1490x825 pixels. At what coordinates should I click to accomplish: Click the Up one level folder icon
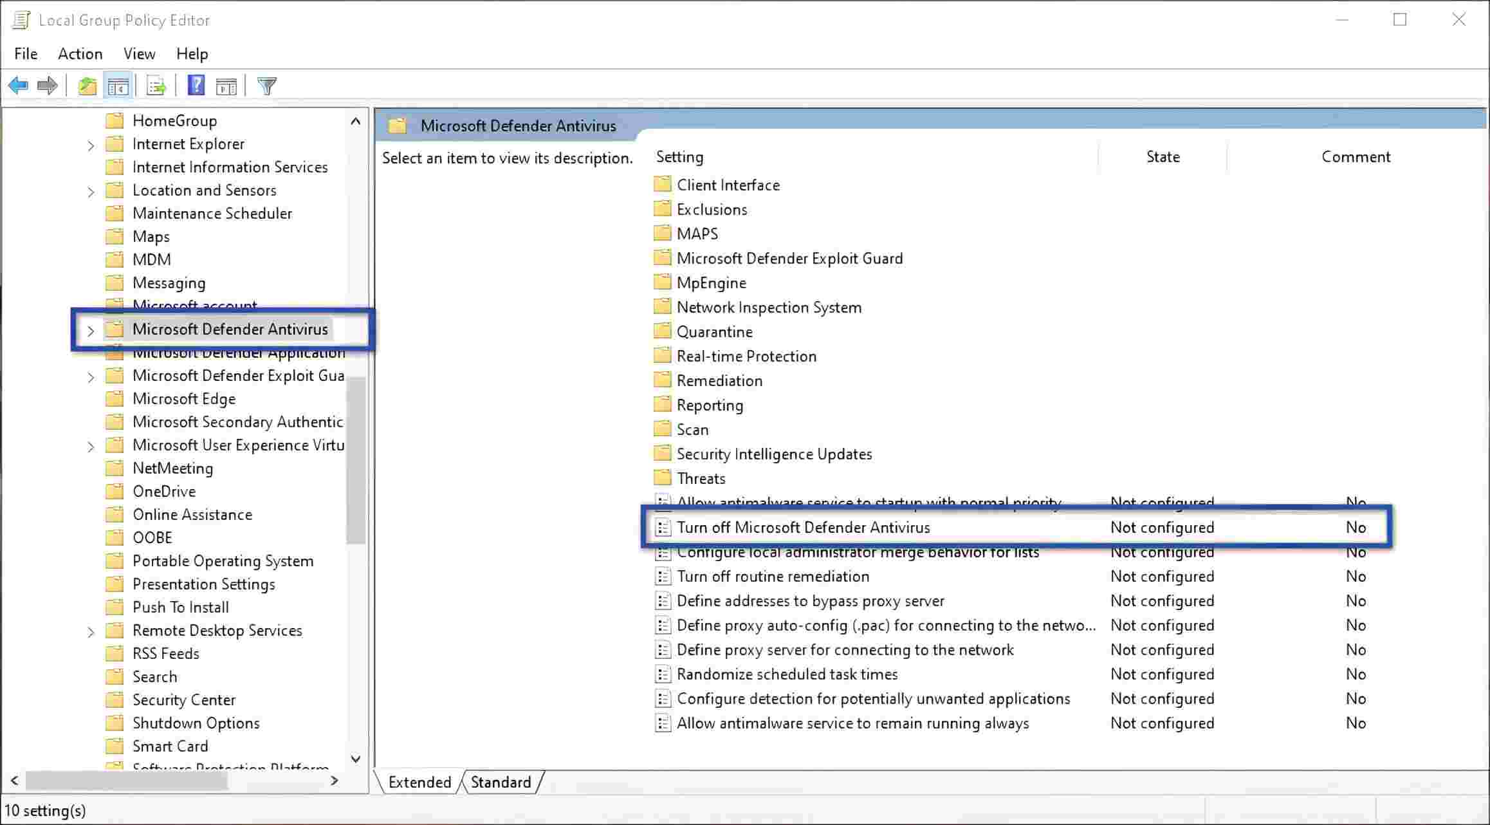pyautogui.click(x=87, y=86)
